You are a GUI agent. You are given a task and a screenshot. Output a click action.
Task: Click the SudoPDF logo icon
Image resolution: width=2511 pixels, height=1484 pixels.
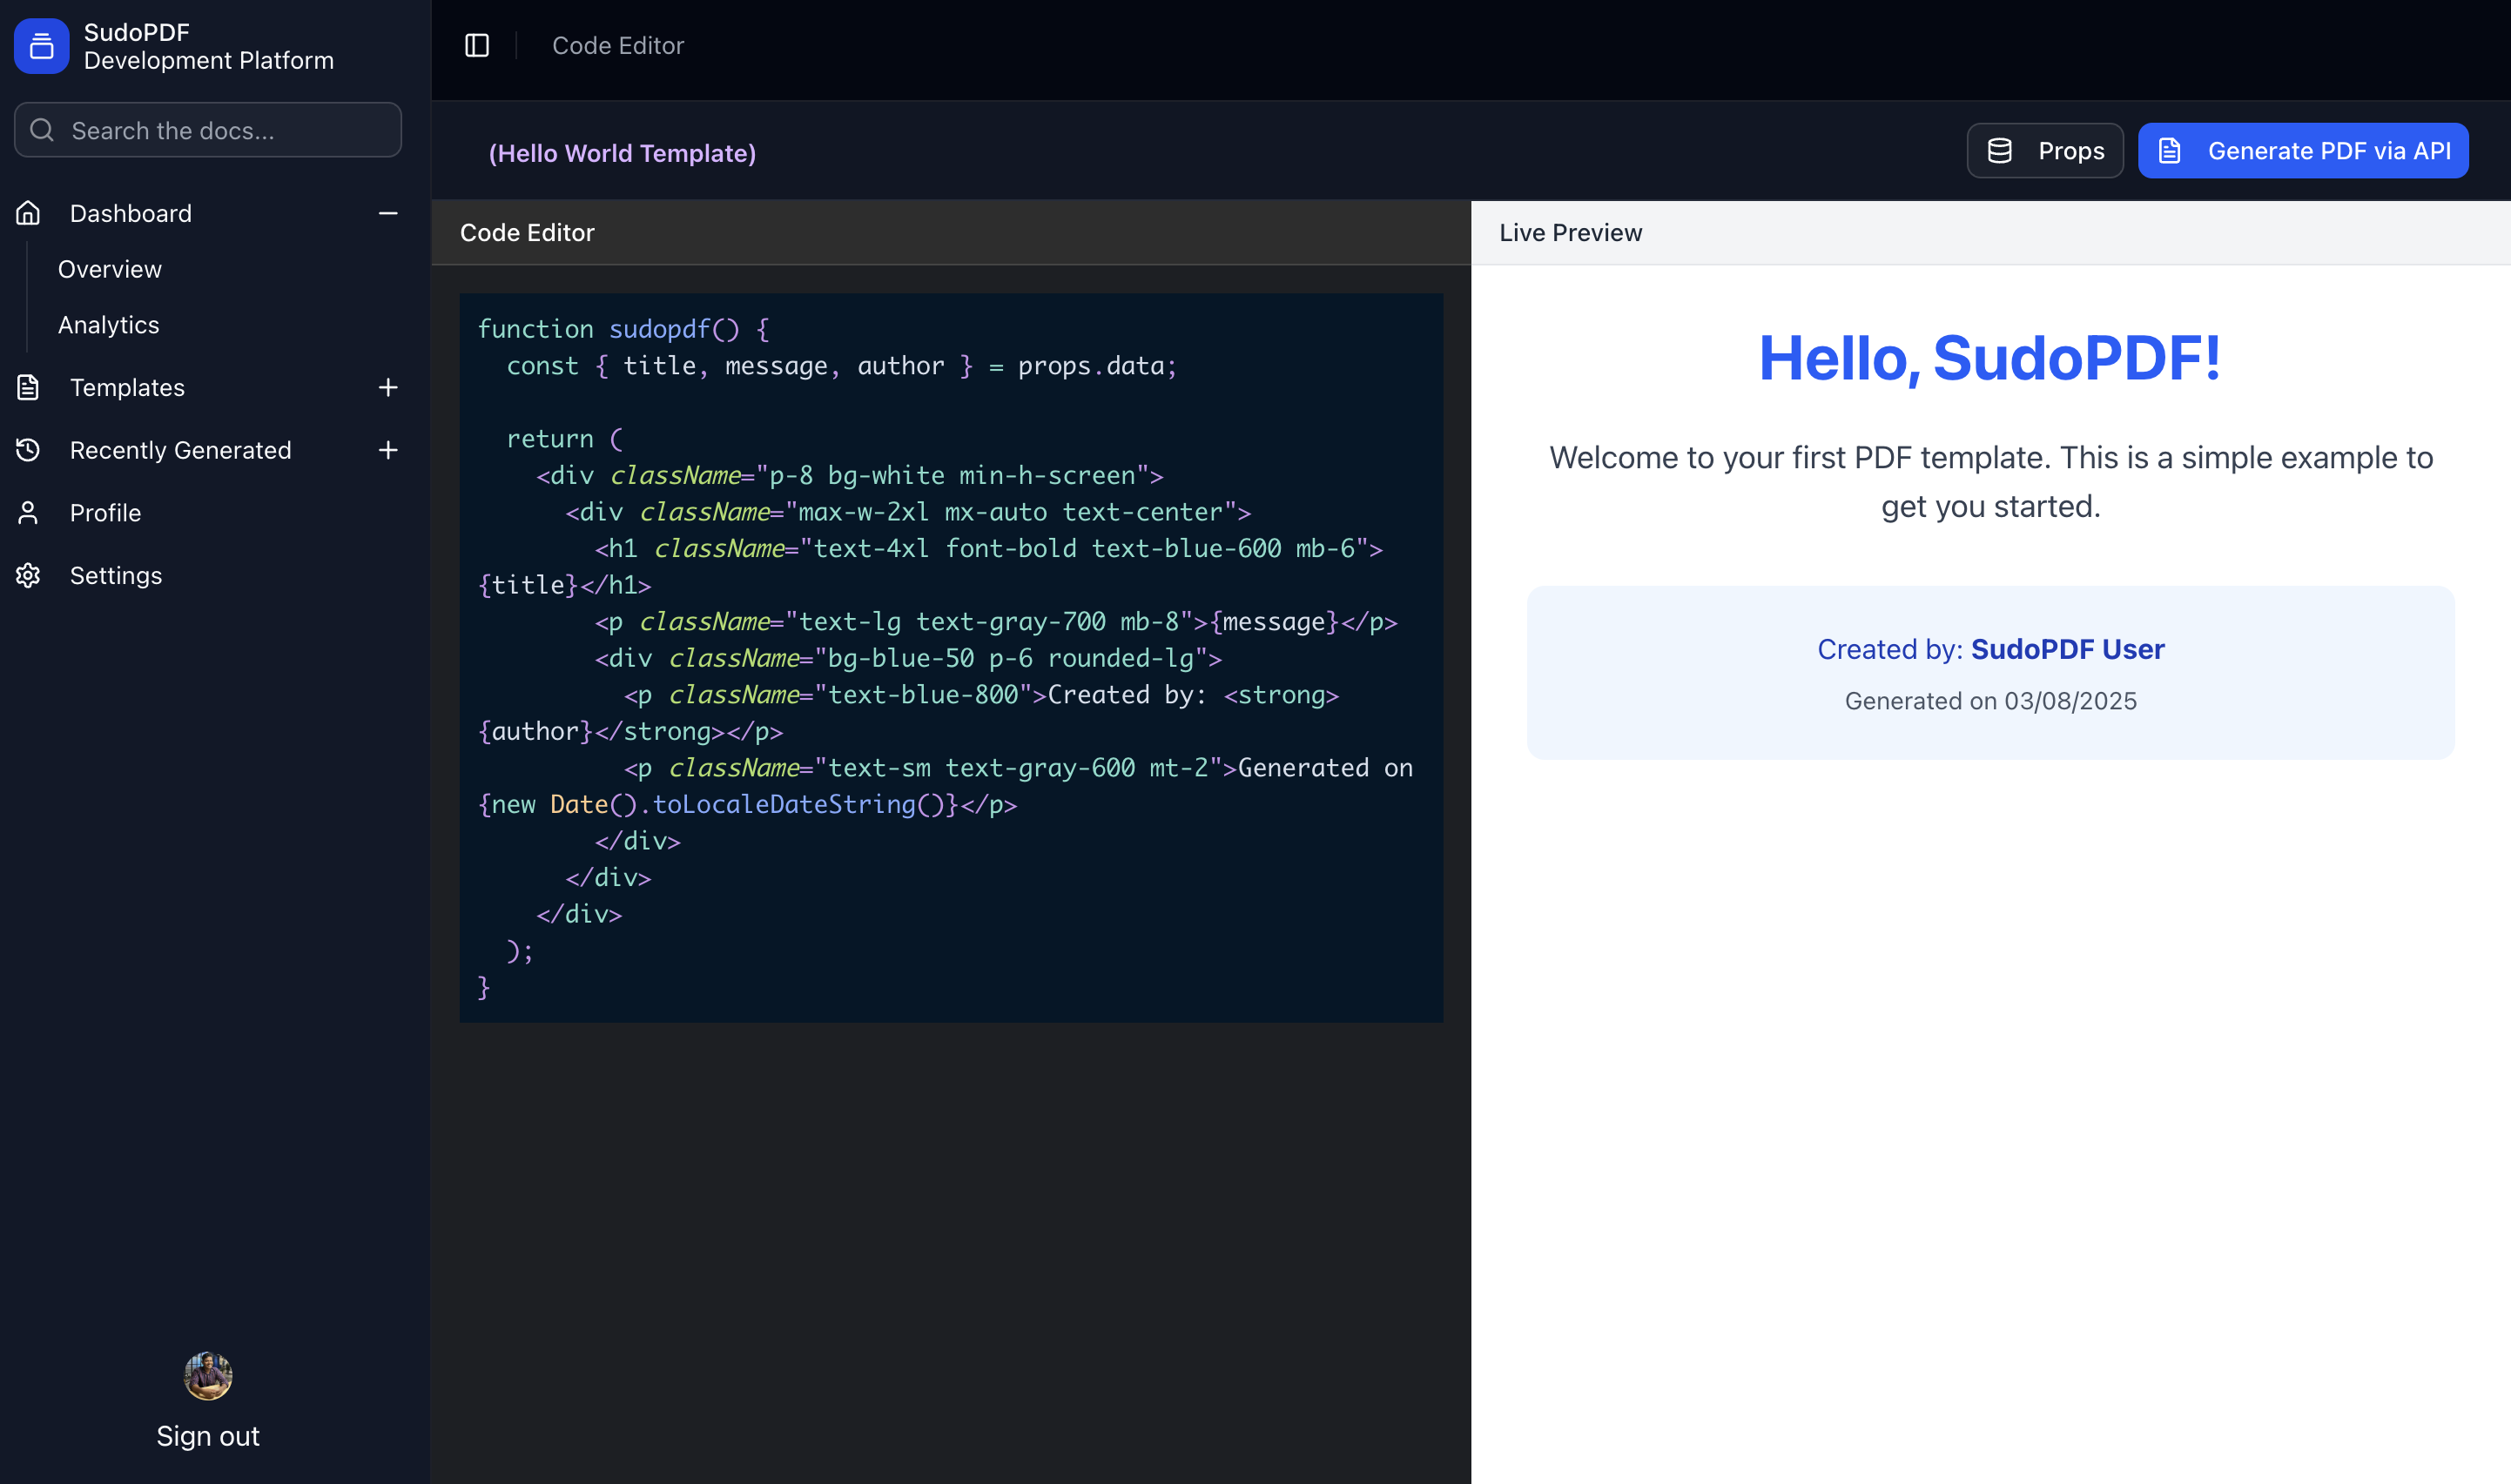click(x=41, y=46)
